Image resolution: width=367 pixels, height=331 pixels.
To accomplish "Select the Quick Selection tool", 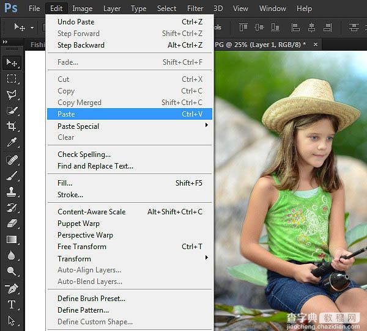I will (12, 111).
